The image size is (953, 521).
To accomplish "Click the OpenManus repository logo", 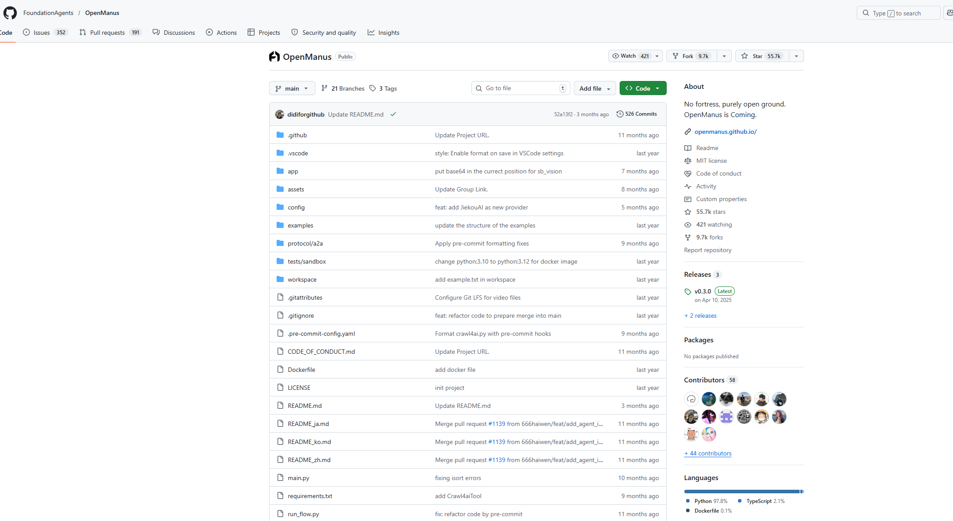I will [274, 56].
